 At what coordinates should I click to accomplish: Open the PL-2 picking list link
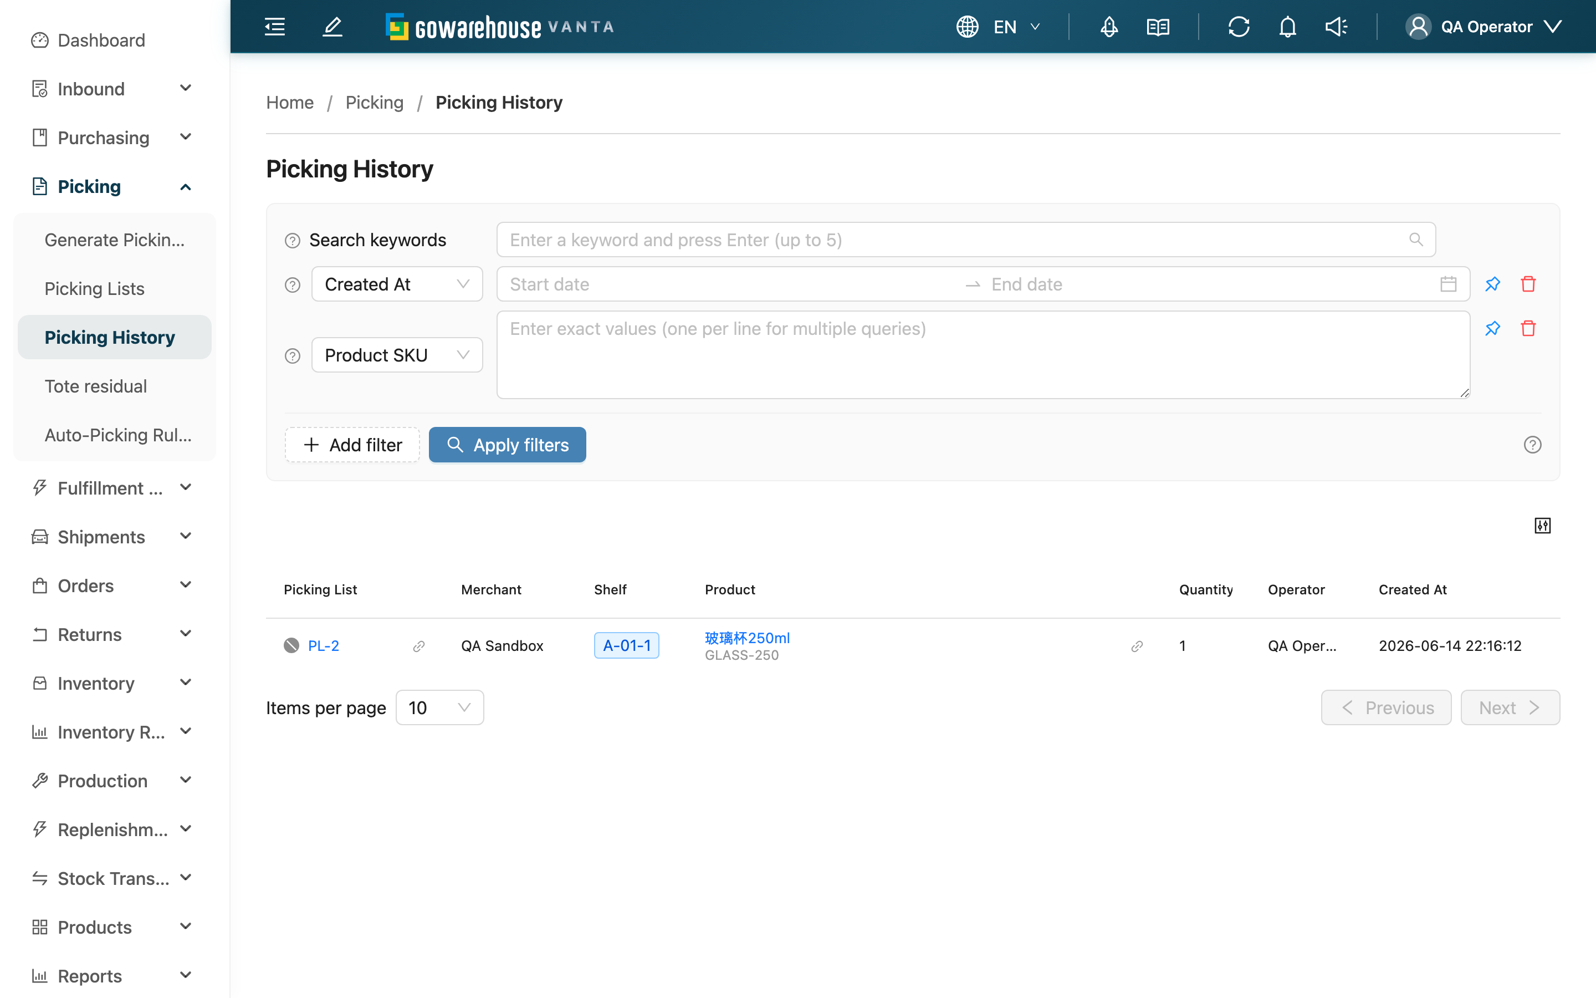click(x=324, y=645)
